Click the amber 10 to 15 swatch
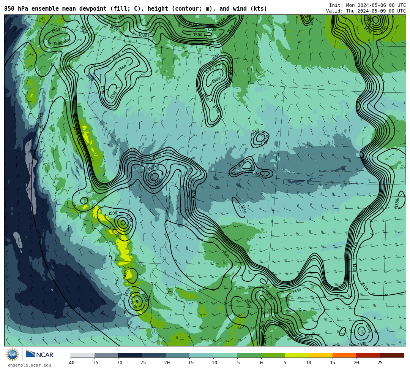410x370 pixels. click(320, 355)
